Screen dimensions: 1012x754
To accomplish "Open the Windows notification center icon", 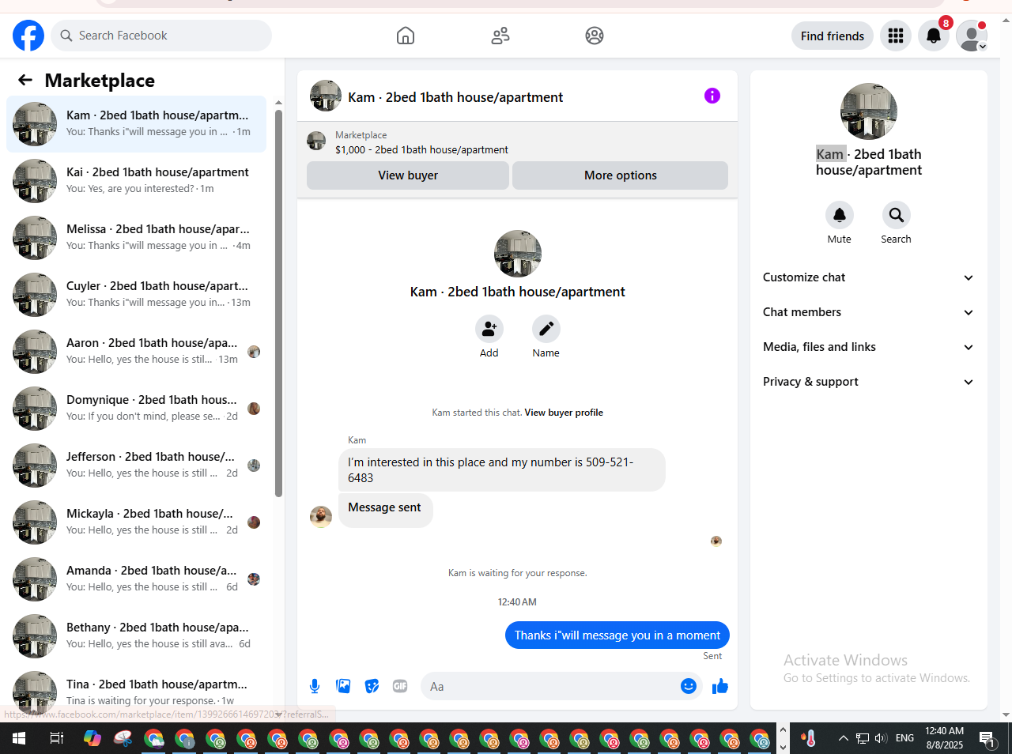I will point(987,738).
